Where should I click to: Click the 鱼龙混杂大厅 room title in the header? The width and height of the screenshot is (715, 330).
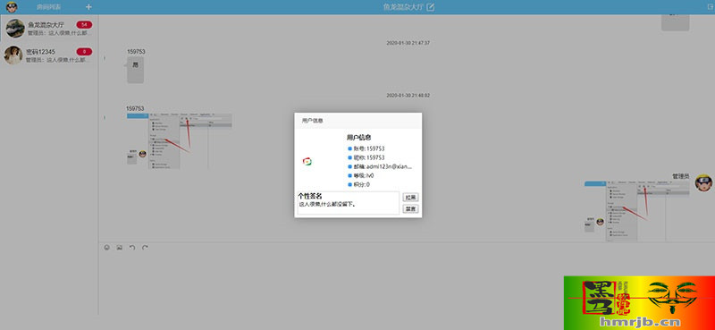tap(404, 7)
